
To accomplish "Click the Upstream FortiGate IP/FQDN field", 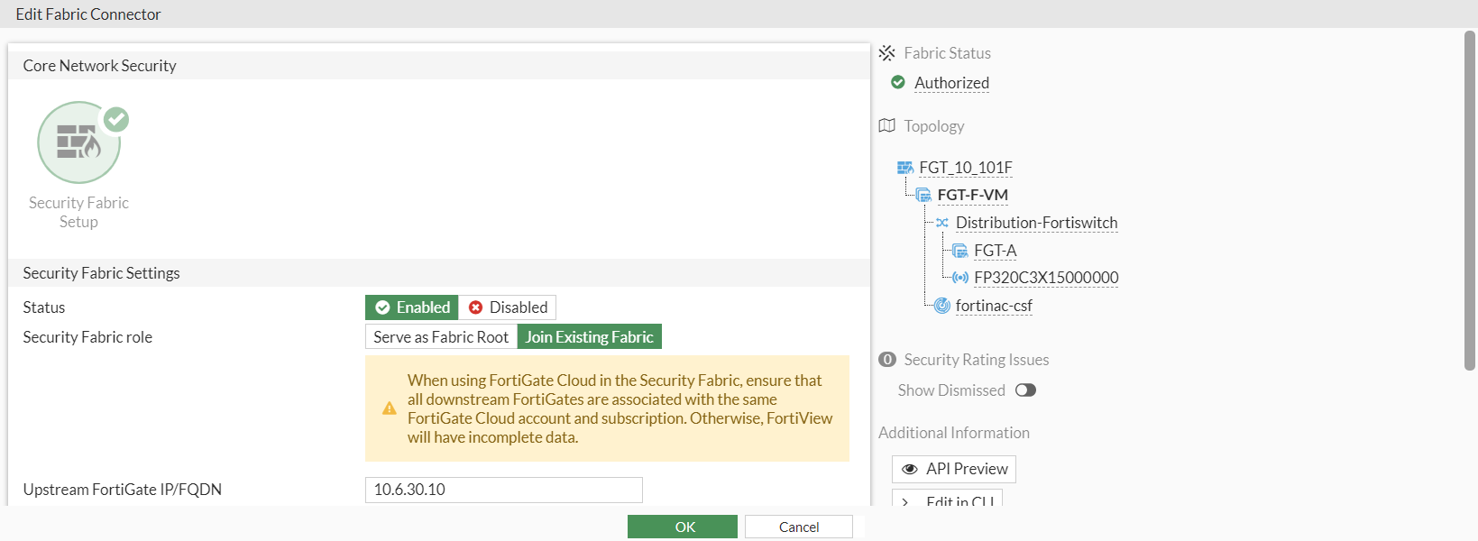I will click(503, 490).
